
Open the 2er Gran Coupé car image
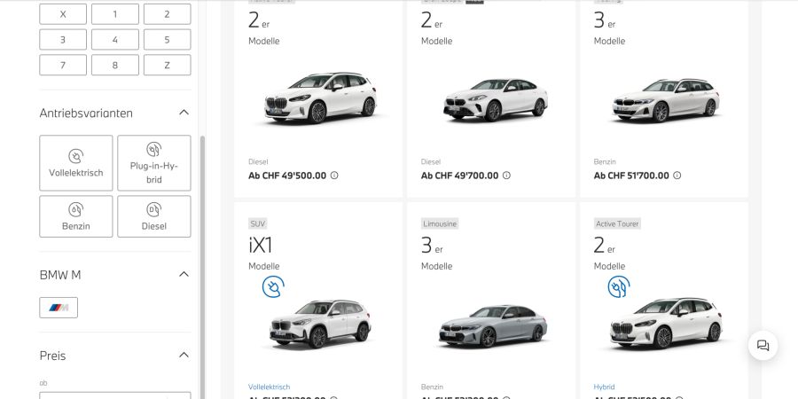[495, 99]
